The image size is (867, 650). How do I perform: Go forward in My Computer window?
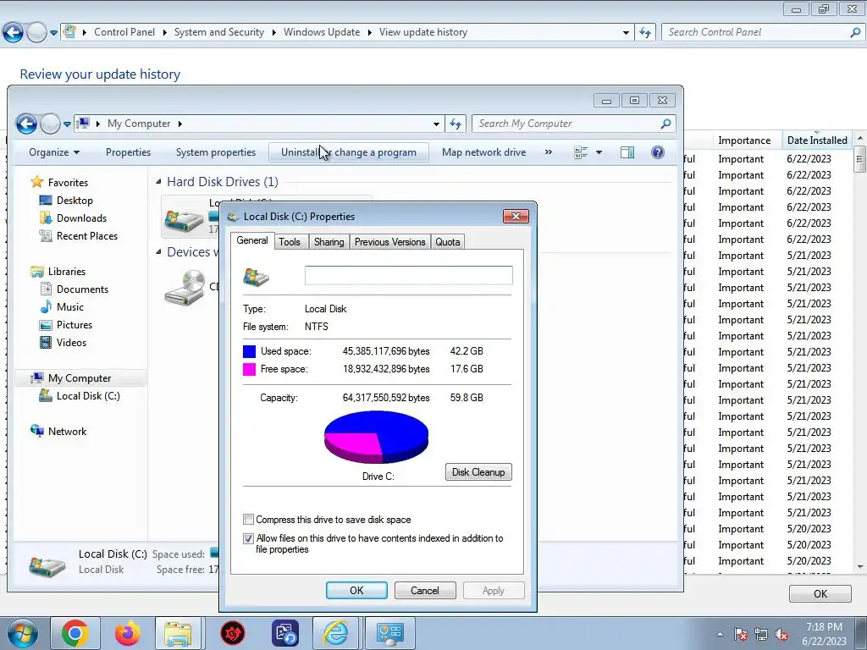pos(50,124)
